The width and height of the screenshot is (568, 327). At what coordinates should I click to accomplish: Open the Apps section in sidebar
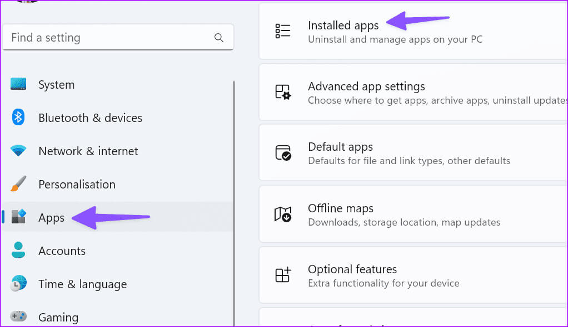[x=52, y=218]
